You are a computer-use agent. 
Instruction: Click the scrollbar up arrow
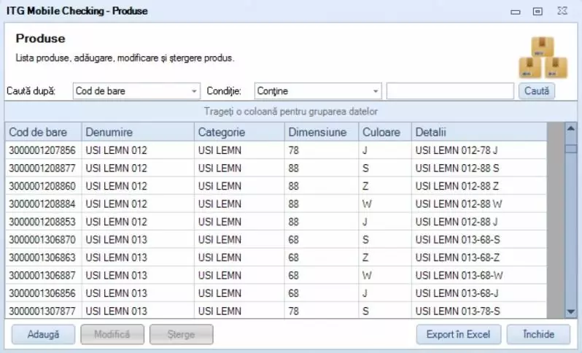(x=571, y=129)
